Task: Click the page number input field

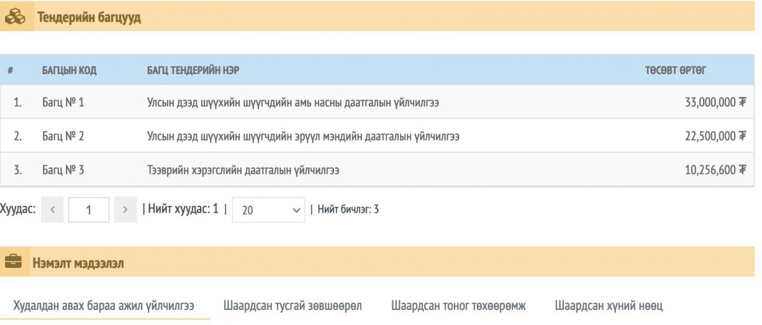Action: [x=88, y=210]
